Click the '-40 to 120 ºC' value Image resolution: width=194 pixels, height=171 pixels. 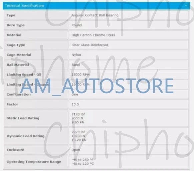click(x=83, y=164)
